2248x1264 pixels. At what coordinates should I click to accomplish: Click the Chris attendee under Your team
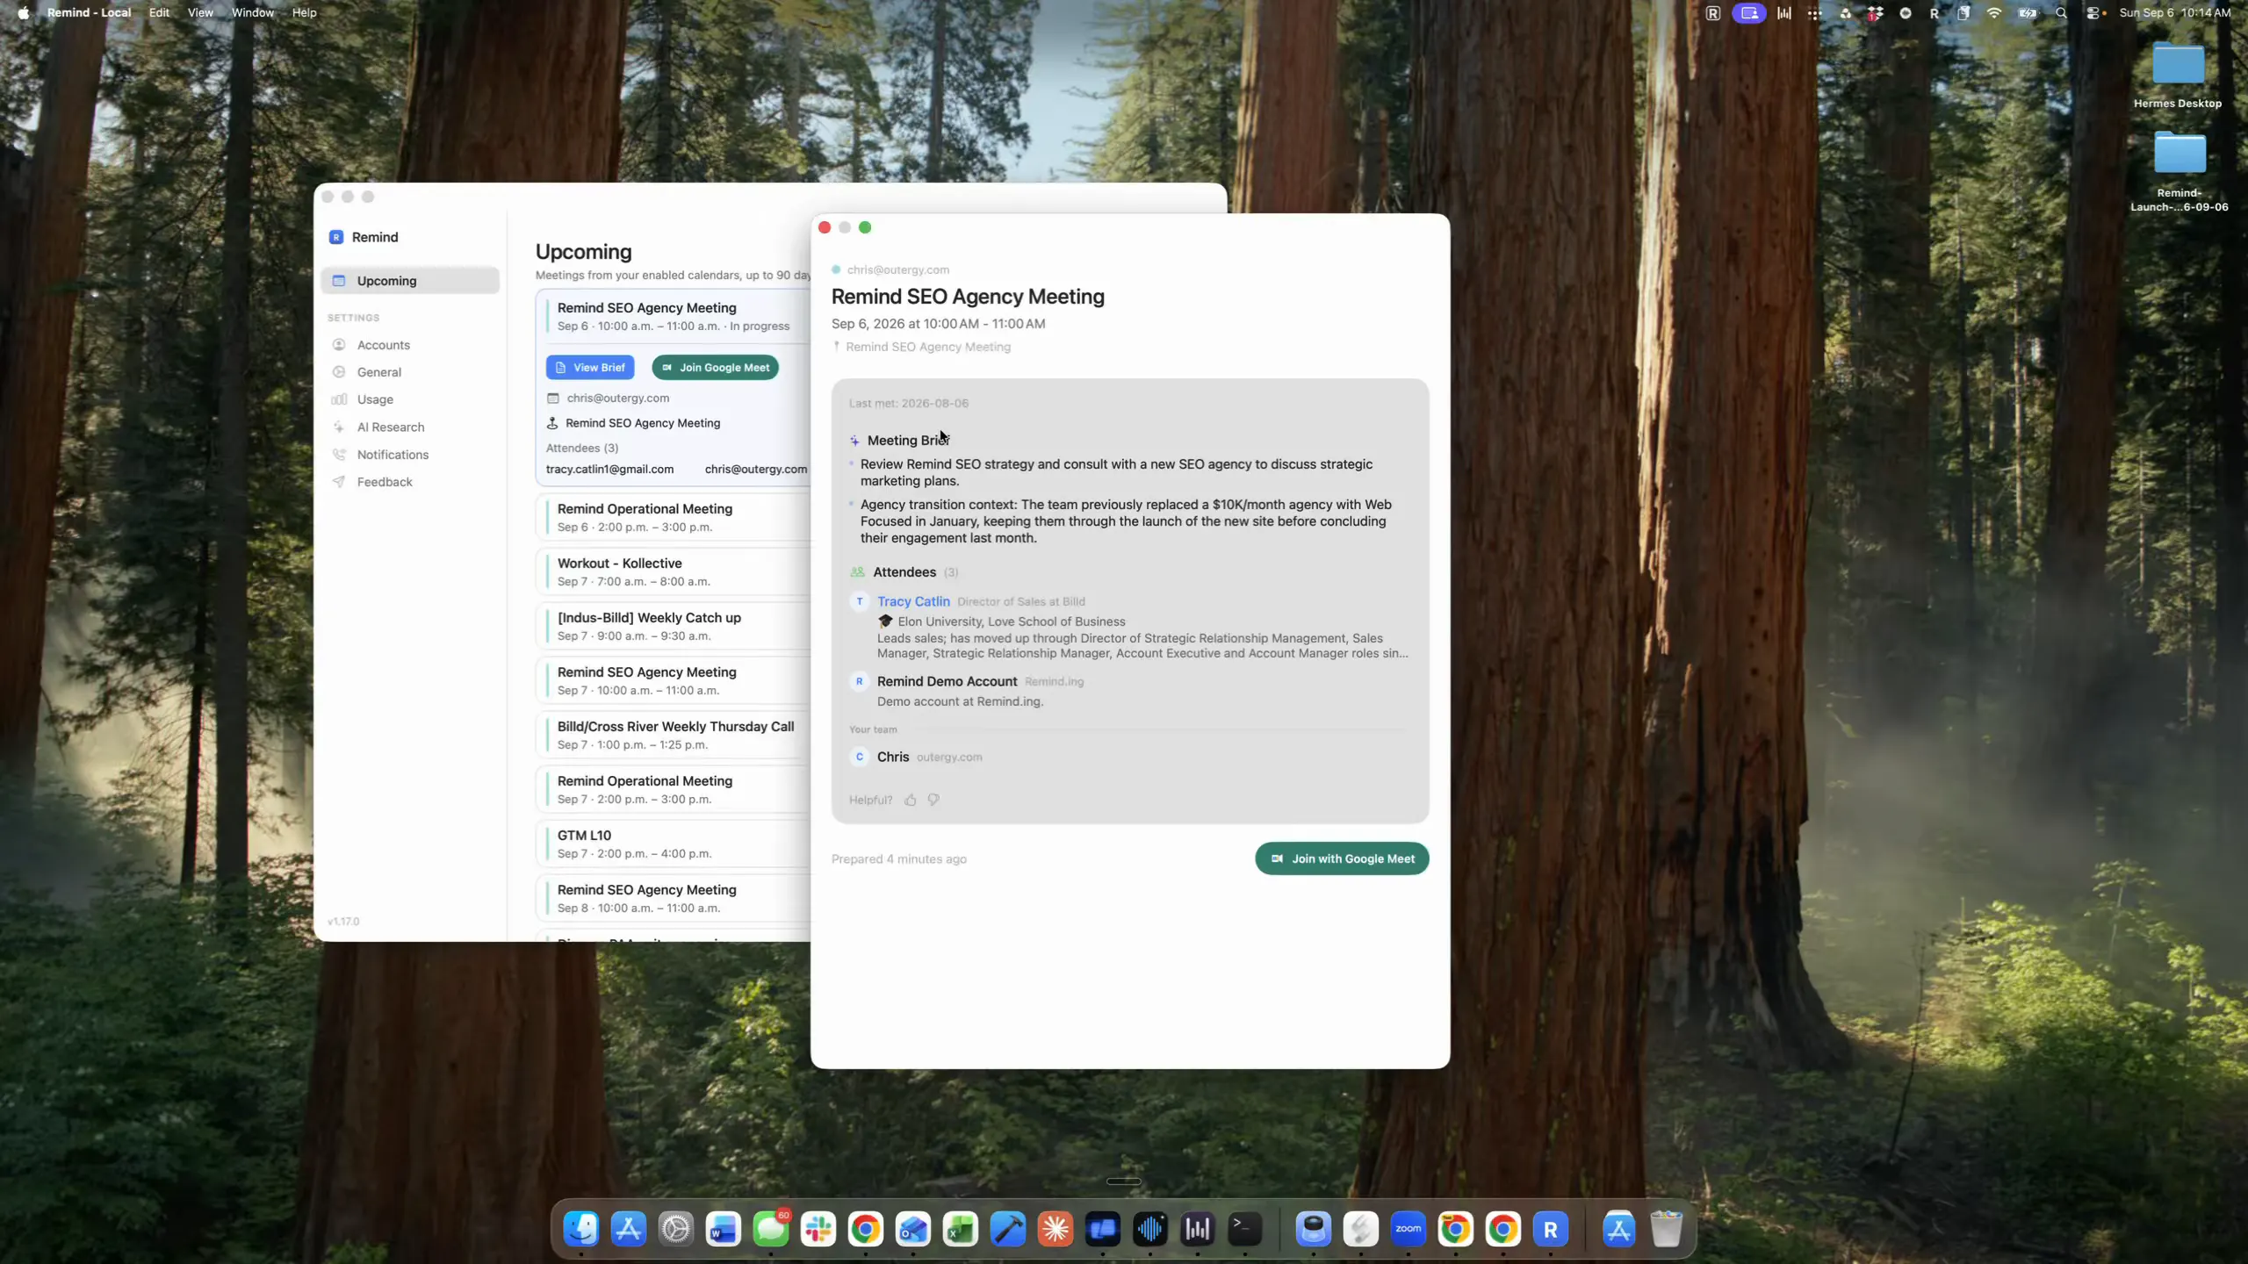[x=893, y=757]
